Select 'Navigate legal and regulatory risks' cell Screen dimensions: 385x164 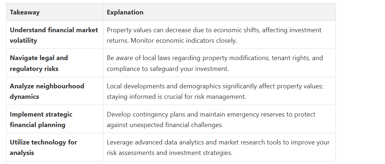[x=55, y=63]
